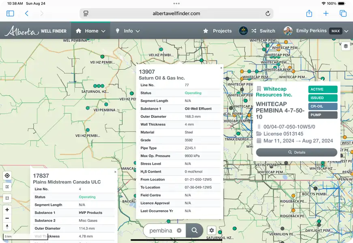Click the company badge icon beside Switch
This screenshot has height=243, width=353.
[x=243, y=31]
